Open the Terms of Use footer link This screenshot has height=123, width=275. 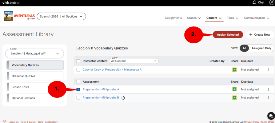click(268, 122)
